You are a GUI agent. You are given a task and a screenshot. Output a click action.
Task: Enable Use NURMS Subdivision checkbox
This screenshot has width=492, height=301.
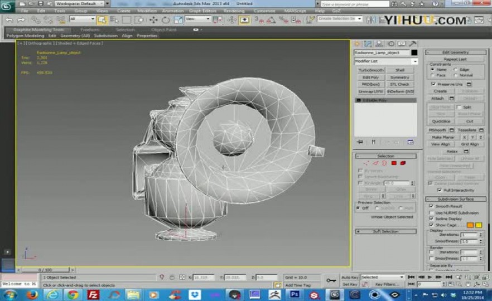pyautogui.click(x=431, y=212)
